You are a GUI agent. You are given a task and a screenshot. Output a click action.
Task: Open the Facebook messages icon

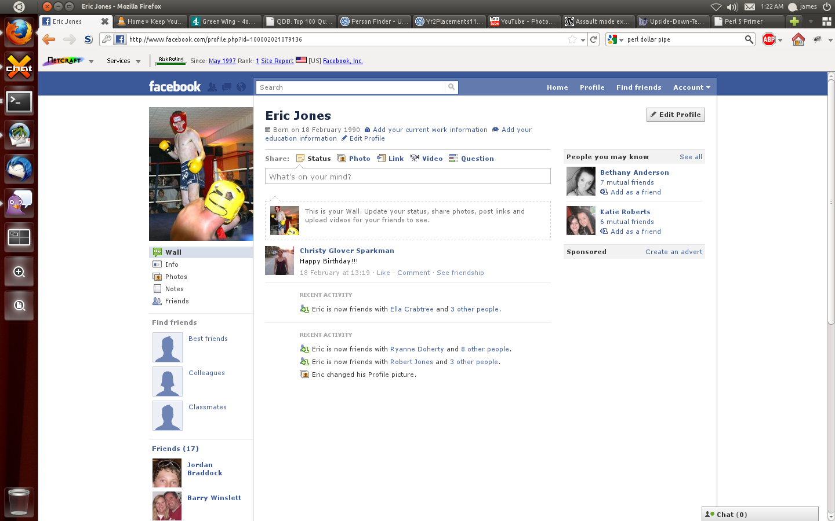click(x=227, y=87)
